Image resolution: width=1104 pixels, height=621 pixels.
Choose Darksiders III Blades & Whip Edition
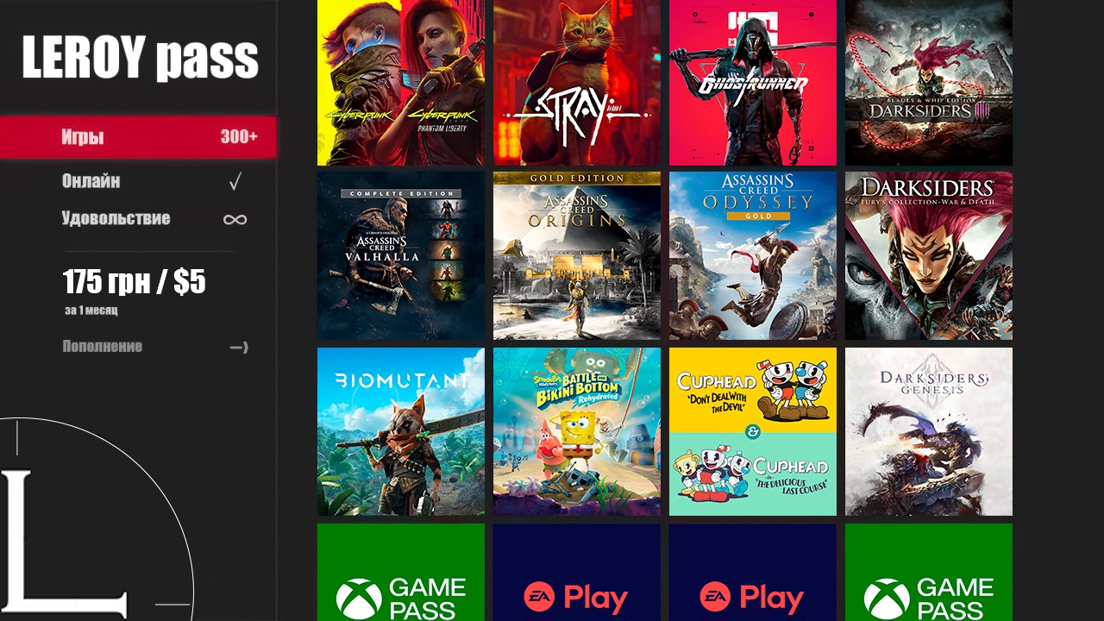929,83
